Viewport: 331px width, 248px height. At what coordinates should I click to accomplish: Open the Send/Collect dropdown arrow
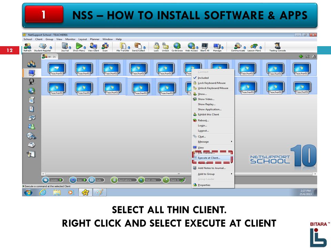coord(144,48)
